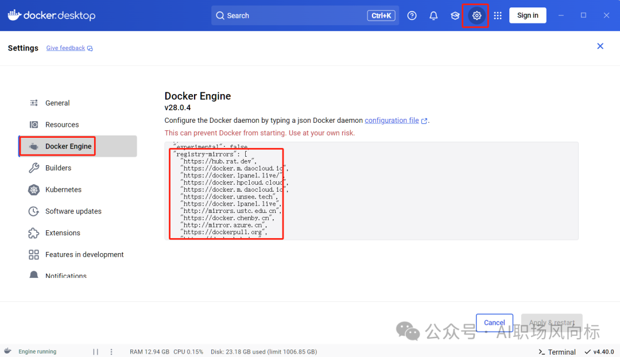Click the Resources disk icon
The image size is (620, 357).
click(34, 125)
